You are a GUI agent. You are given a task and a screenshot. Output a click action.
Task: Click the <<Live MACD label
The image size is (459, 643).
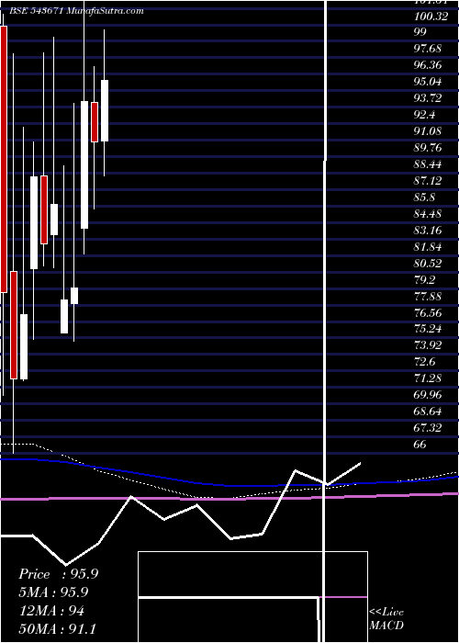click(x=386, y=619)
